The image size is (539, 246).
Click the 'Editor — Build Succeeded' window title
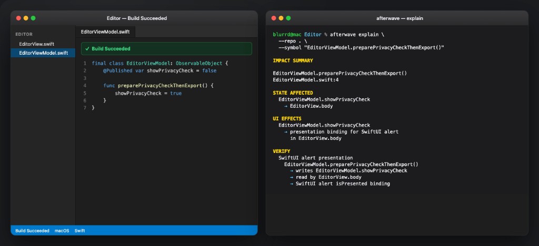pos(137,18)
